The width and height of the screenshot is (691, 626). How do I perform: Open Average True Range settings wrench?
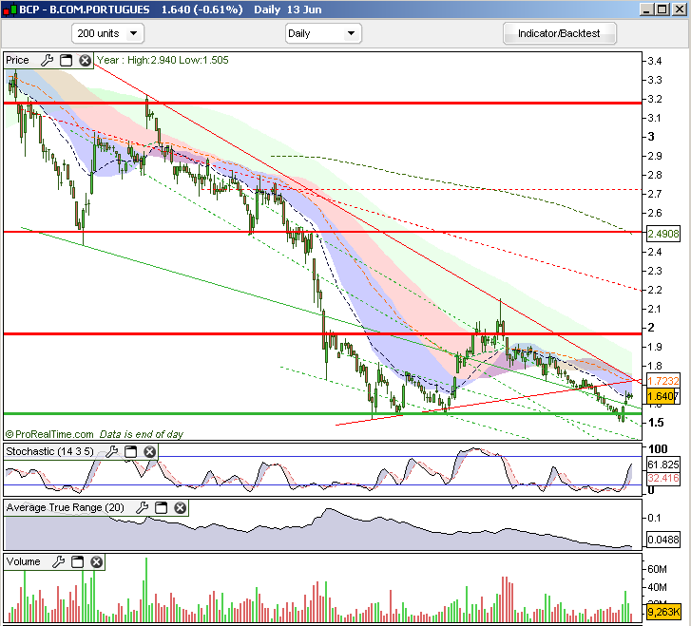pos(142,508)
